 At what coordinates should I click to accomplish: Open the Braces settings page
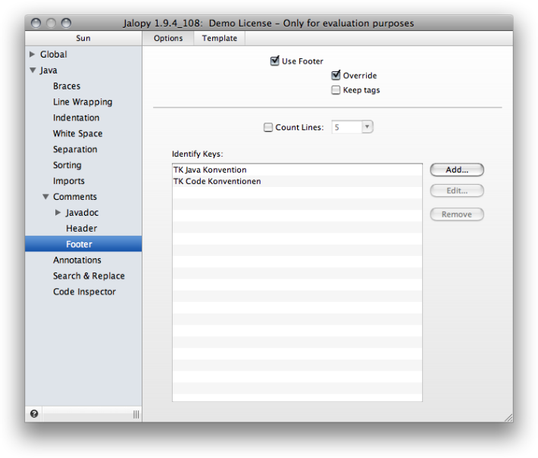(67, 86)
